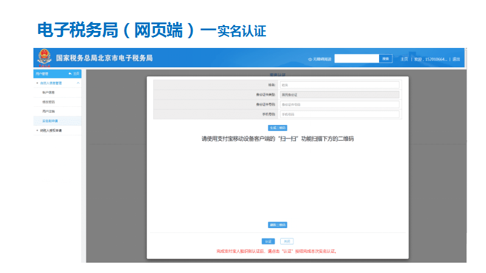Focus the 手机号码 input field
This screenshot has width=486, height=273.
click(340, 114)
